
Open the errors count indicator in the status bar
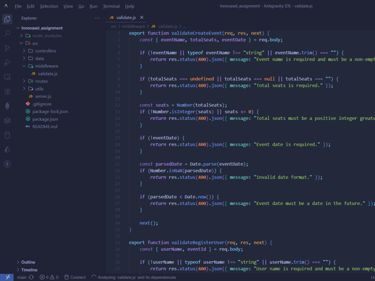44,277
